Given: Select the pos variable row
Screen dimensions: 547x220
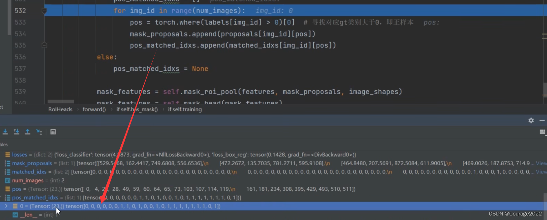Looking at the screenshot, I should pos(273,189).
